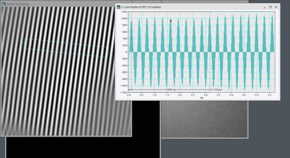Maximize the Live Profile window
Image resolution: width=290 pixels, height=158 pixels.
tap(270, 7)
